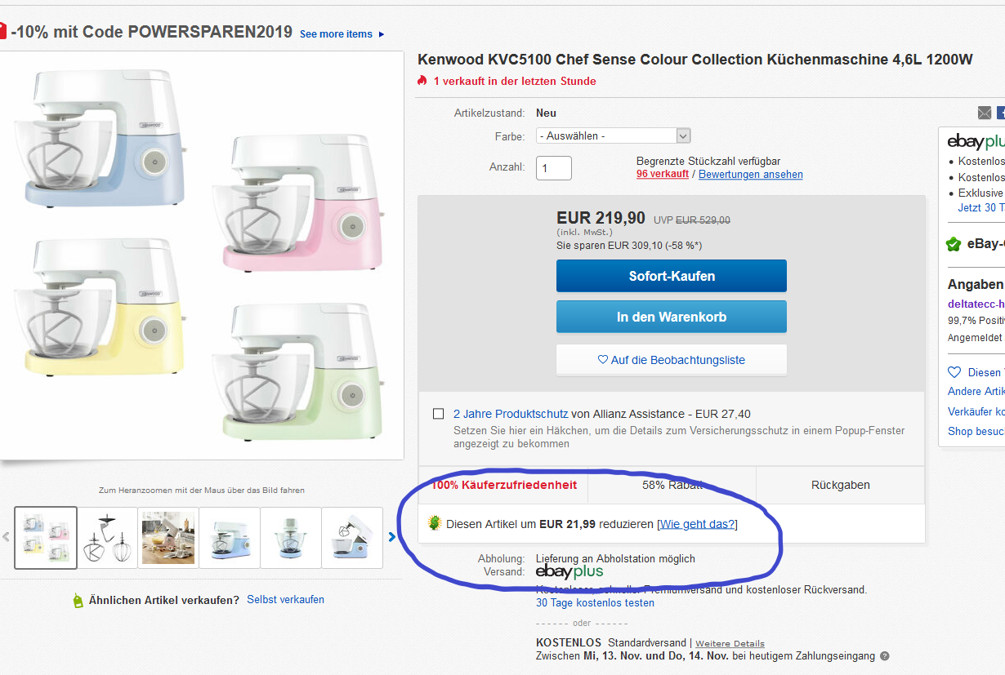The image size is (1005, 675).
Task: Click the next thumbnails arrow
Action: (391, 536)
